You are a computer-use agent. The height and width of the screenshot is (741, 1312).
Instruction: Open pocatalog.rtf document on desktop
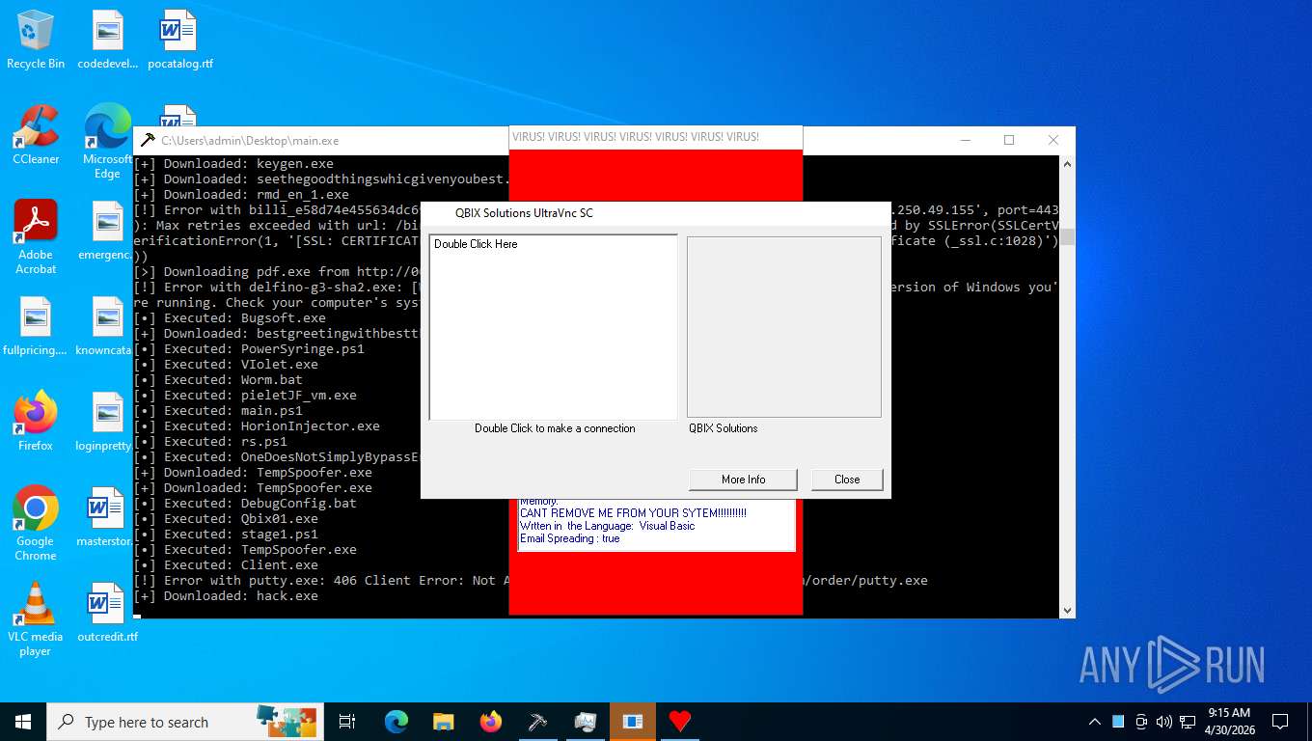point(179,40)
